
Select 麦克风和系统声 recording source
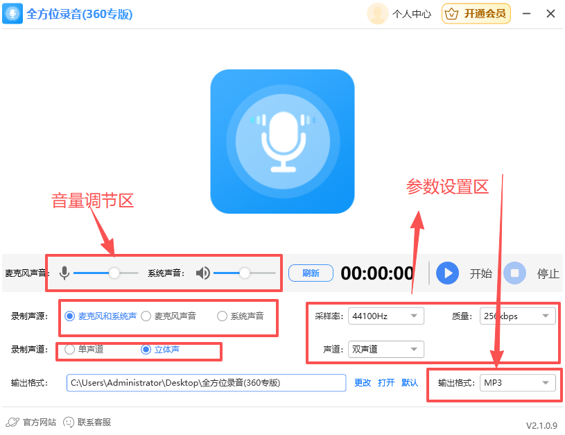coord(69,316)
